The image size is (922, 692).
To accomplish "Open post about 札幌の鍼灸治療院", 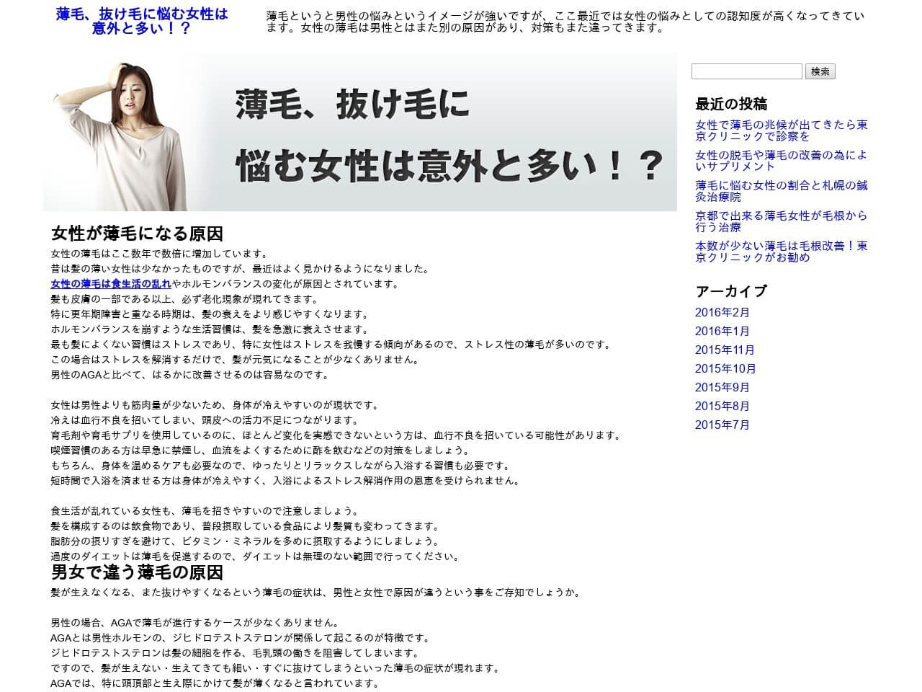I will click(781, 191).
